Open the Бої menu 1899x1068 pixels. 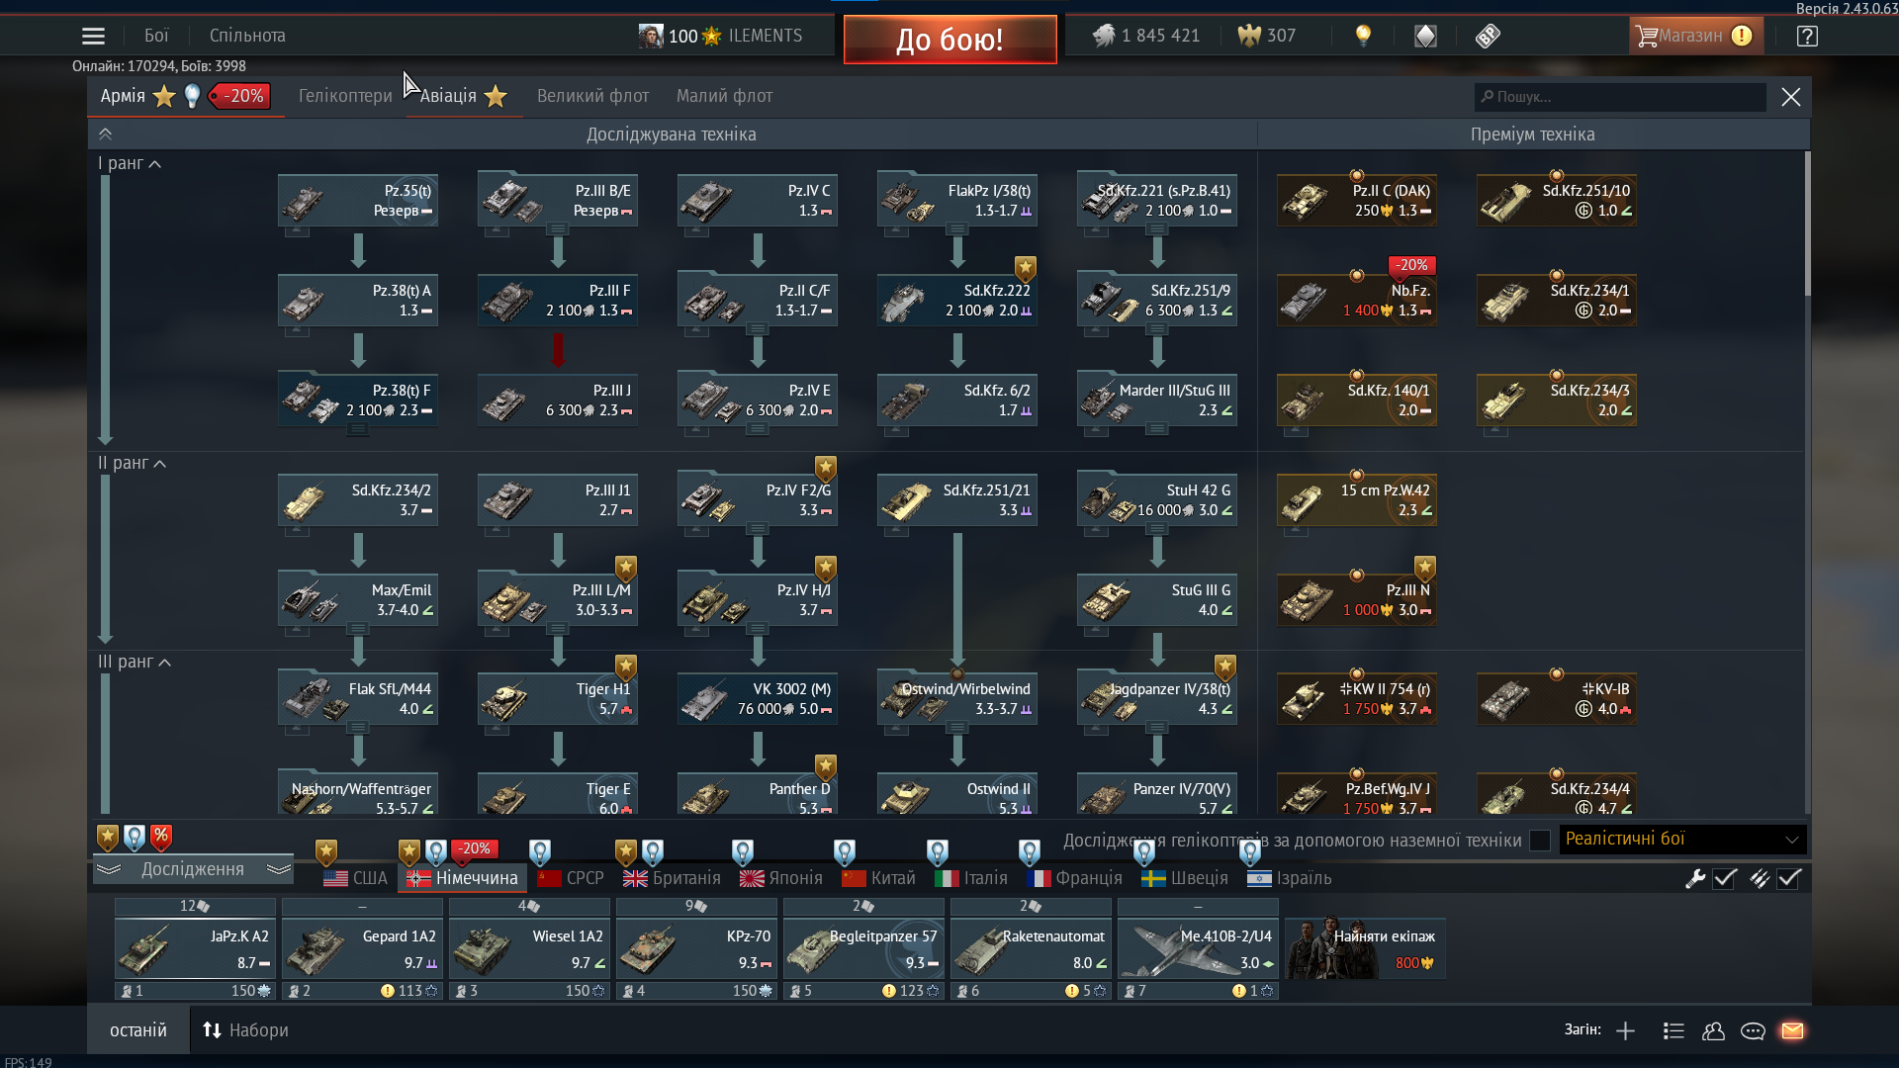point(156,36)
